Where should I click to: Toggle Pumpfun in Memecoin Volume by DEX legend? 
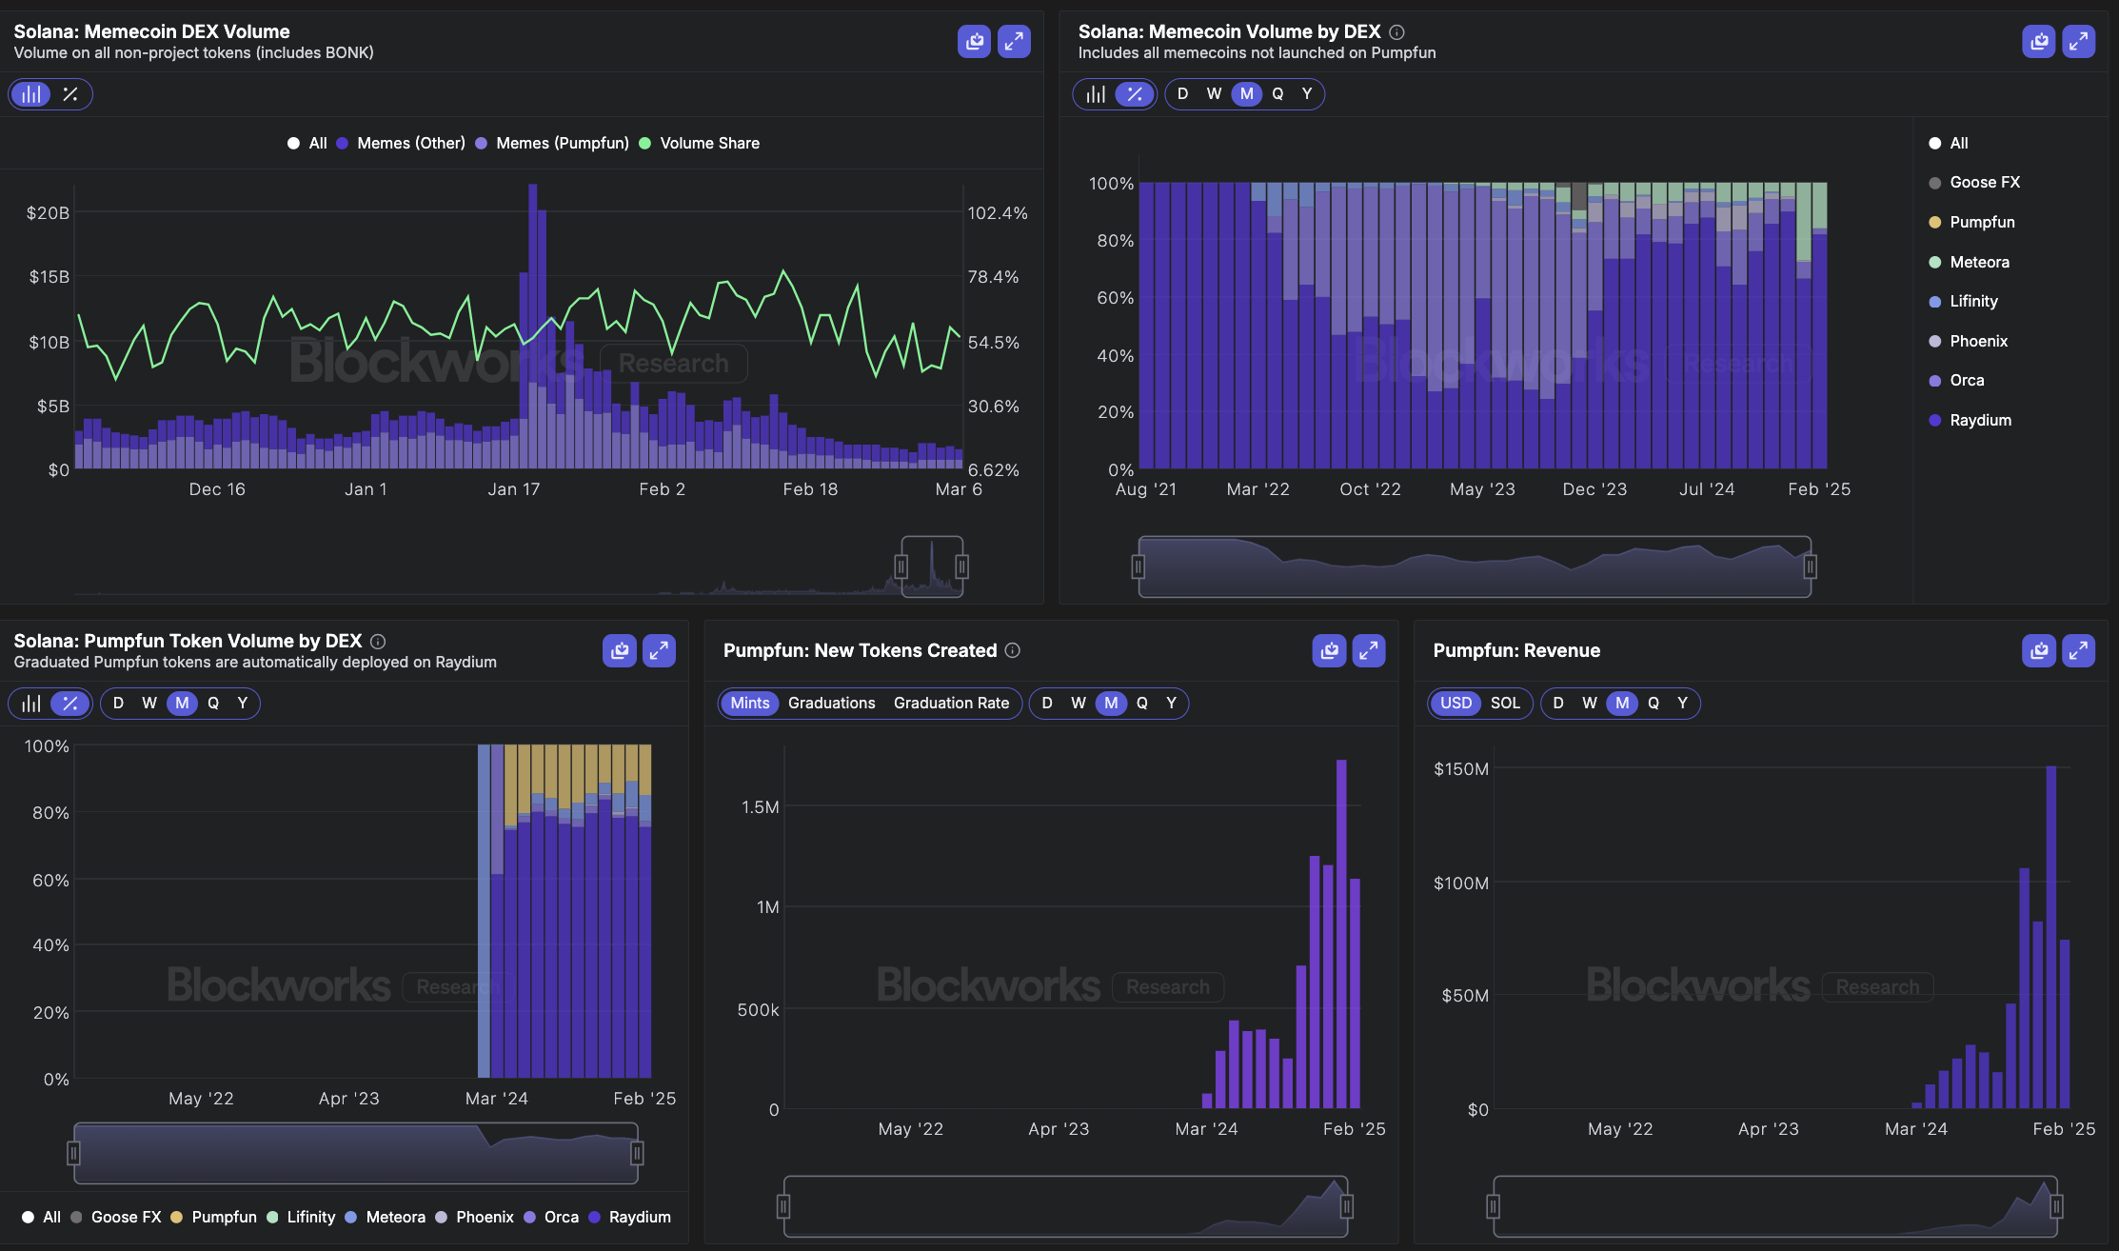[1971, 223]
